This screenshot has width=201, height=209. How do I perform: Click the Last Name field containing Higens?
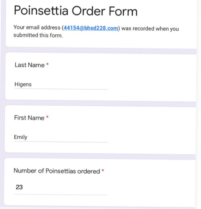pyautogui.click(x=61, y=85)
